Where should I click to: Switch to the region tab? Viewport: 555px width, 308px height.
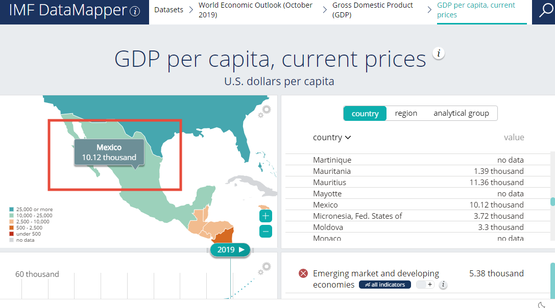click(406, 113)
